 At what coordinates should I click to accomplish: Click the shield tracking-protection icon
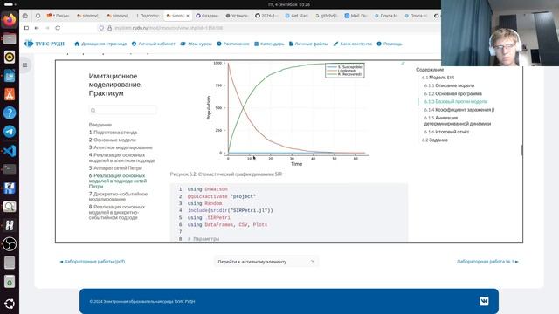tap(101, 28)
